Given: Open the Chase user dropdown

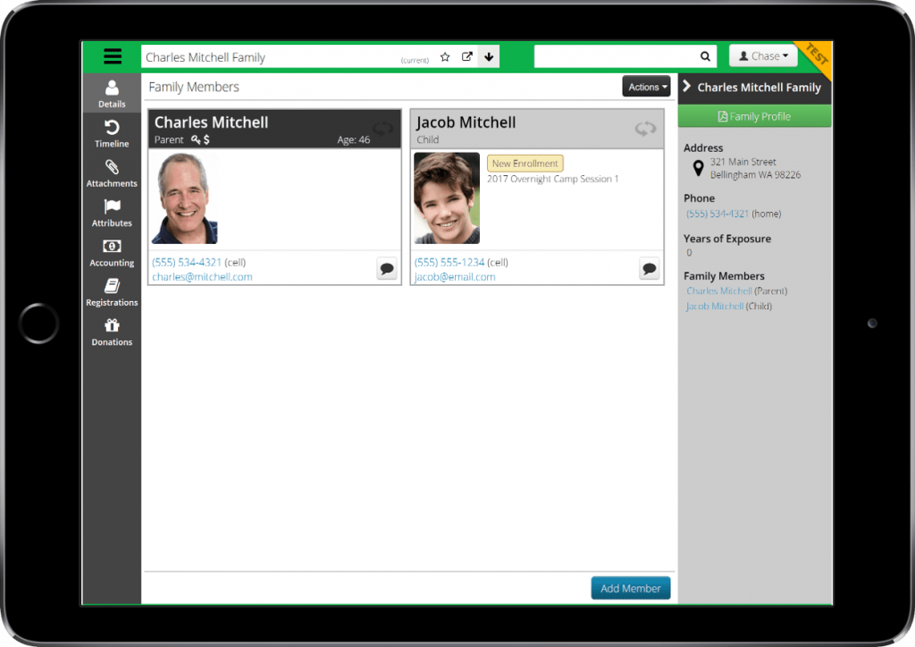Looking at the screenshot, I should (x=763, y=56).
